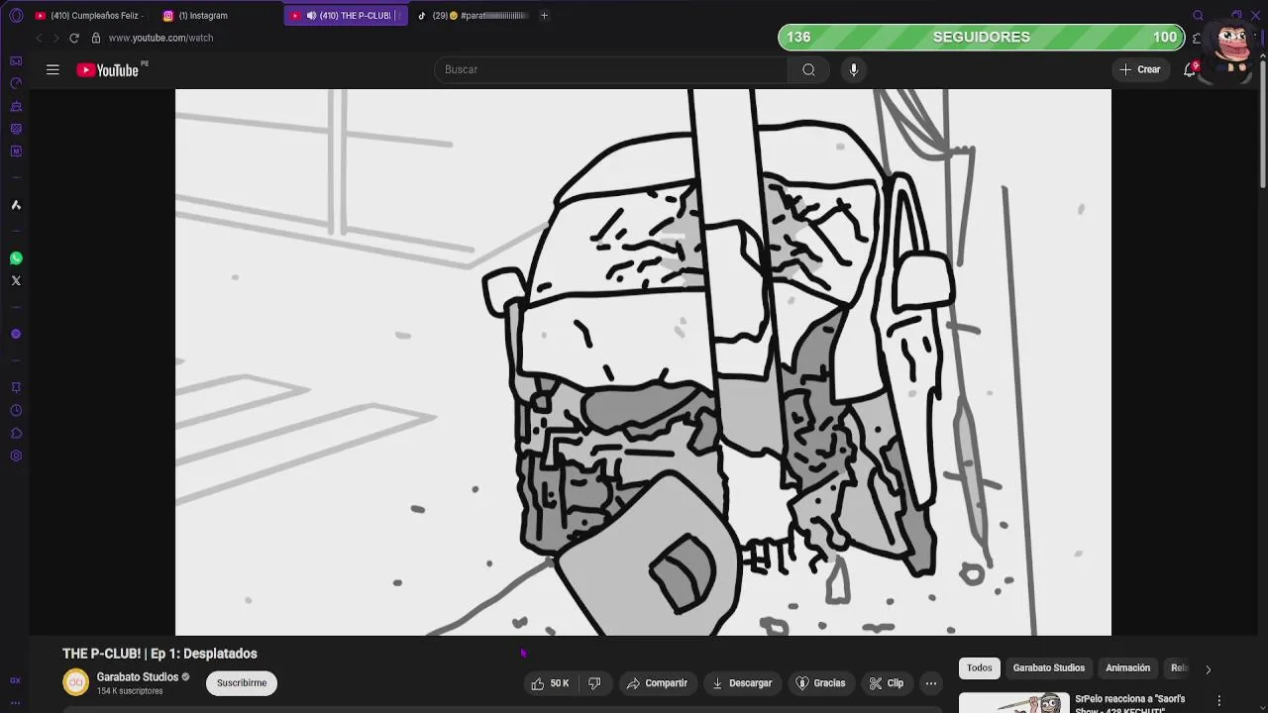Reload the current YouTube page
Screen dimensions: 1268x713
point(74,38)
